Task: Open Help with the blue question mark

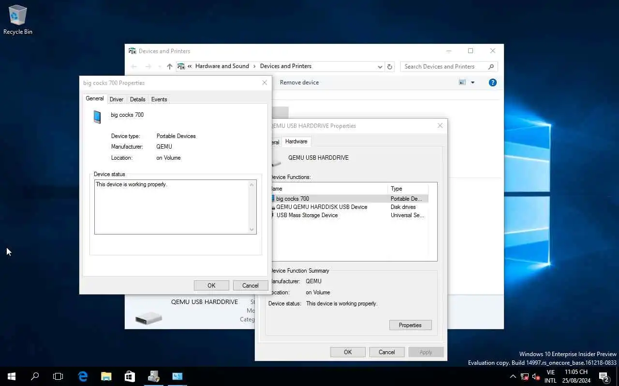Action: (x=492, y=83)
